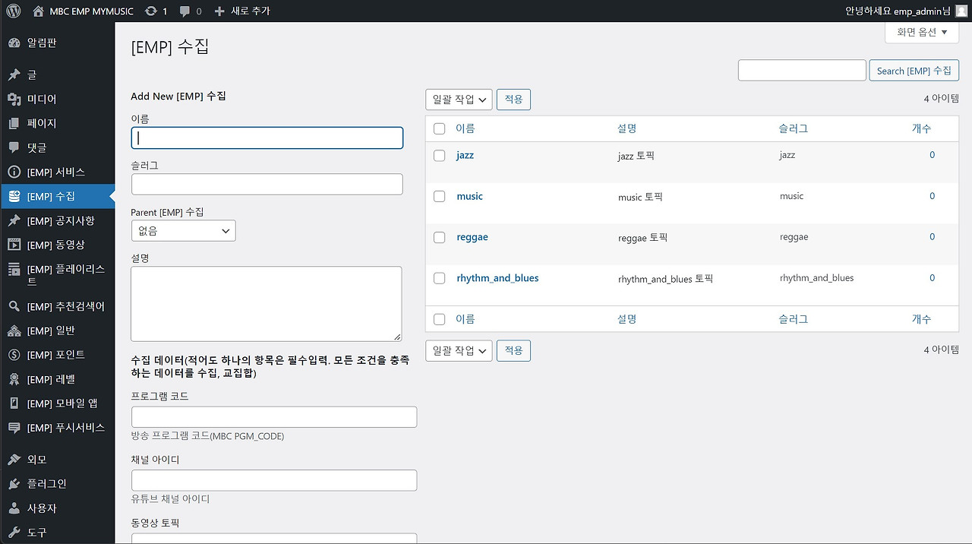The height and width of the screenshot is (544, 972).
Task: Click the [EMP] 추천검색어 magnifier icon
Action: [x=14, y=306]
